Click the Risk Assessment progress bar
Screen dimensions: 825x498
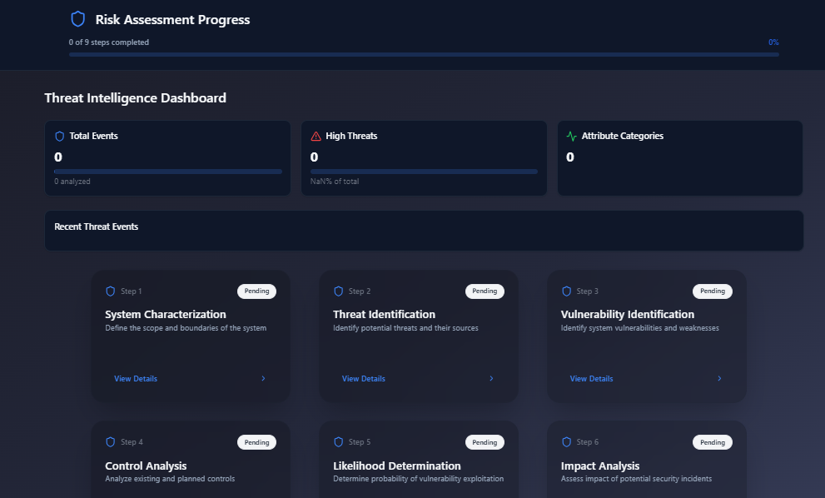tap(424, 54)
